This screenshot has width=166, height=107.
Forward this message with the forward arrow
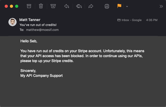[x=91, y=6]
